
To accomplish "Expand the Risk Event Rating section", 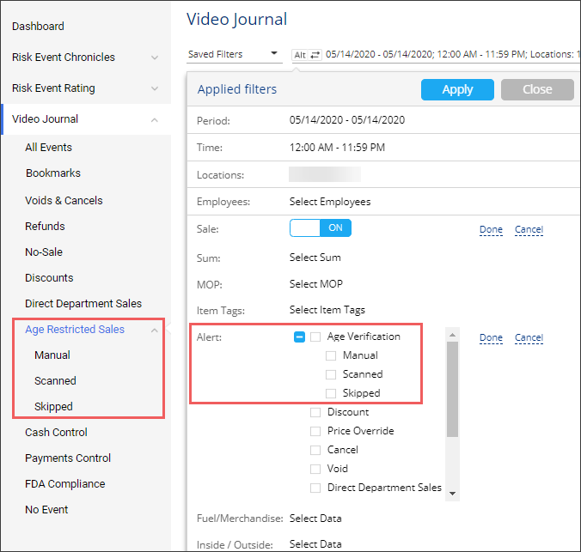I will pyautogui.click(x=154, y=88).
